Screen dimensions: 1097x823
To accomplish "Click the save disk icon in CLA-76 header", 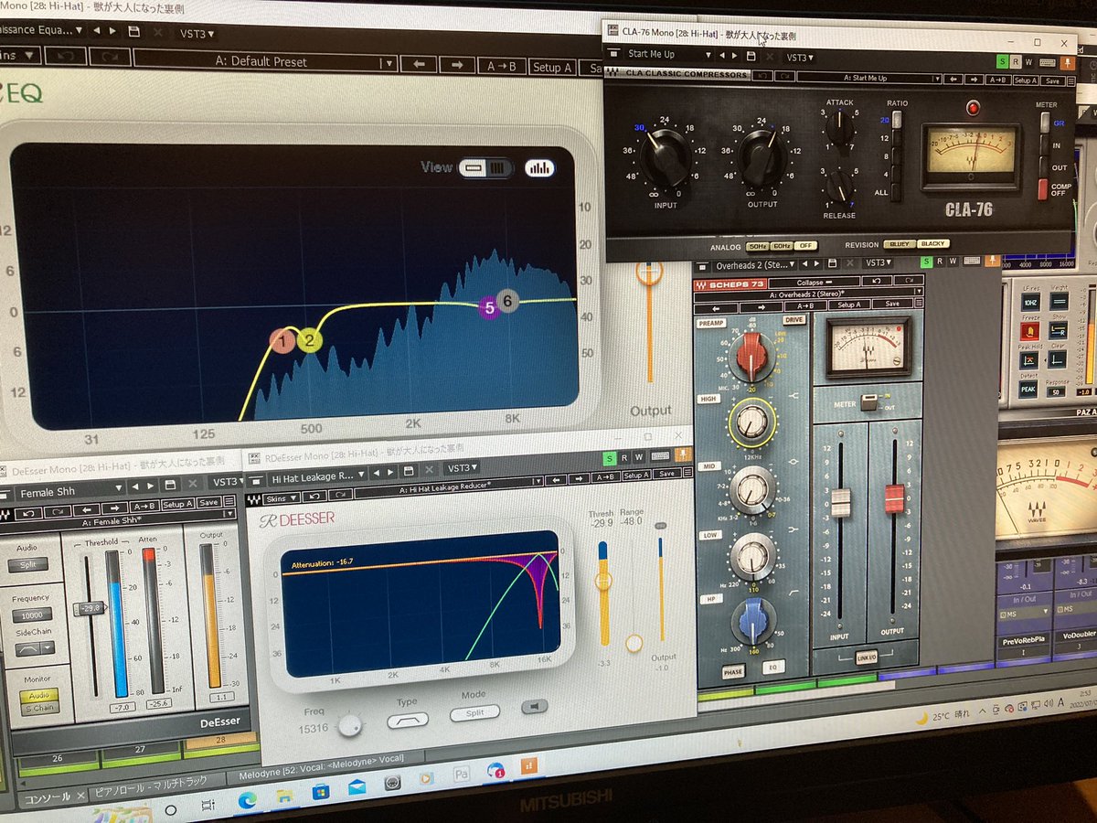I will [x=751, y=56].
